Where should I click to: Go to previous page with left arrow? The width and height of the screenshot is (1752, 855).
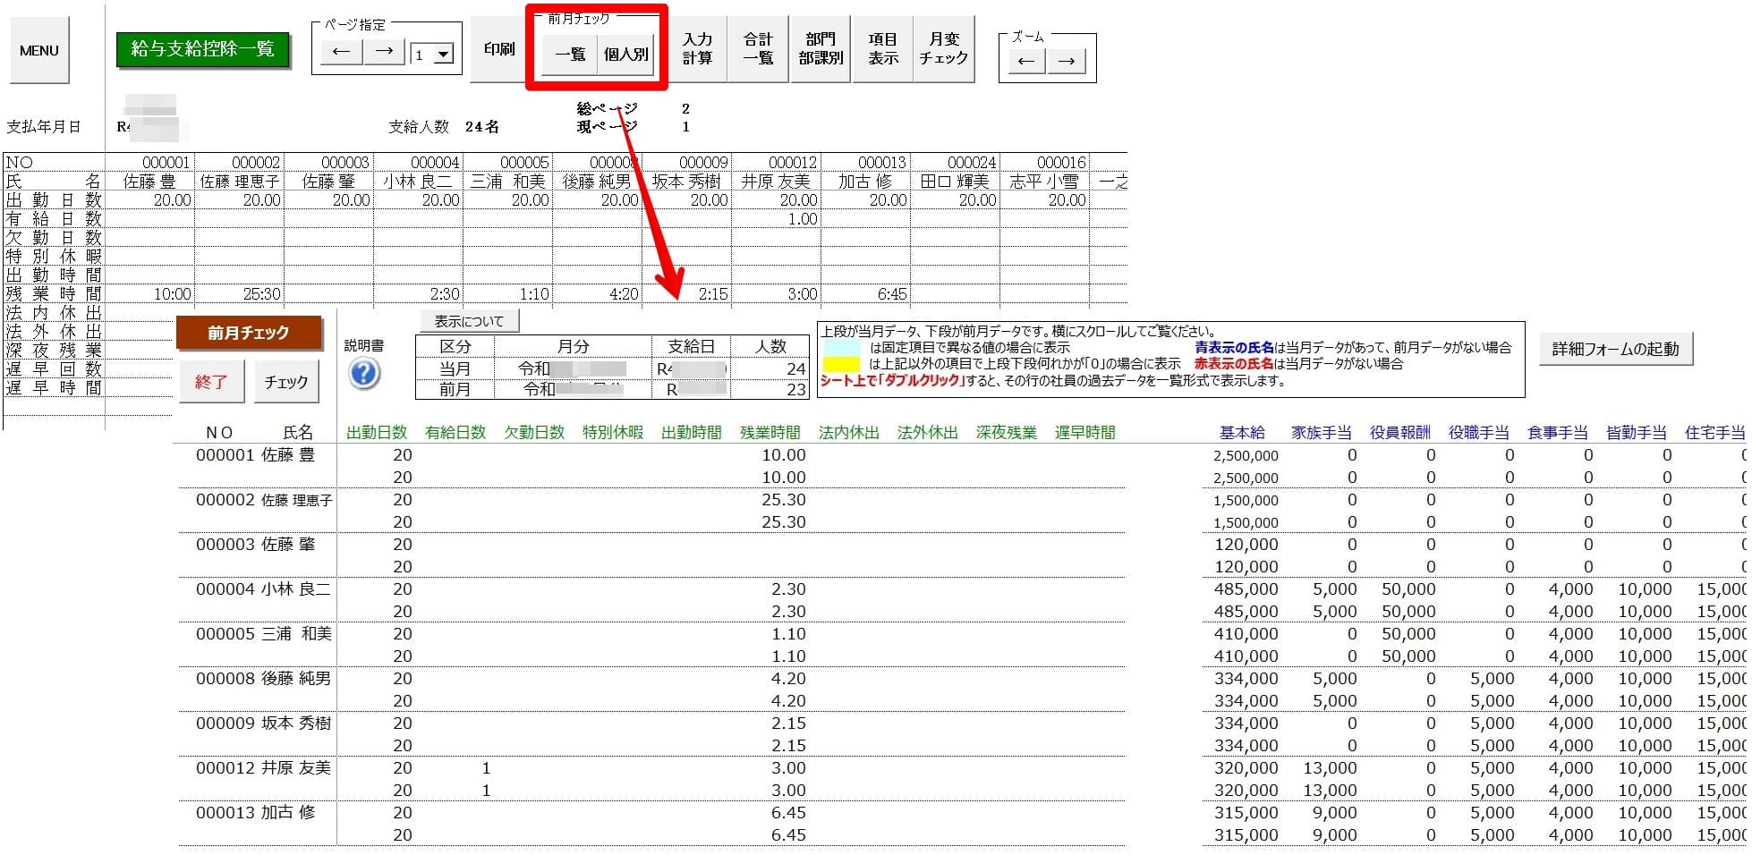coord(341,52)
